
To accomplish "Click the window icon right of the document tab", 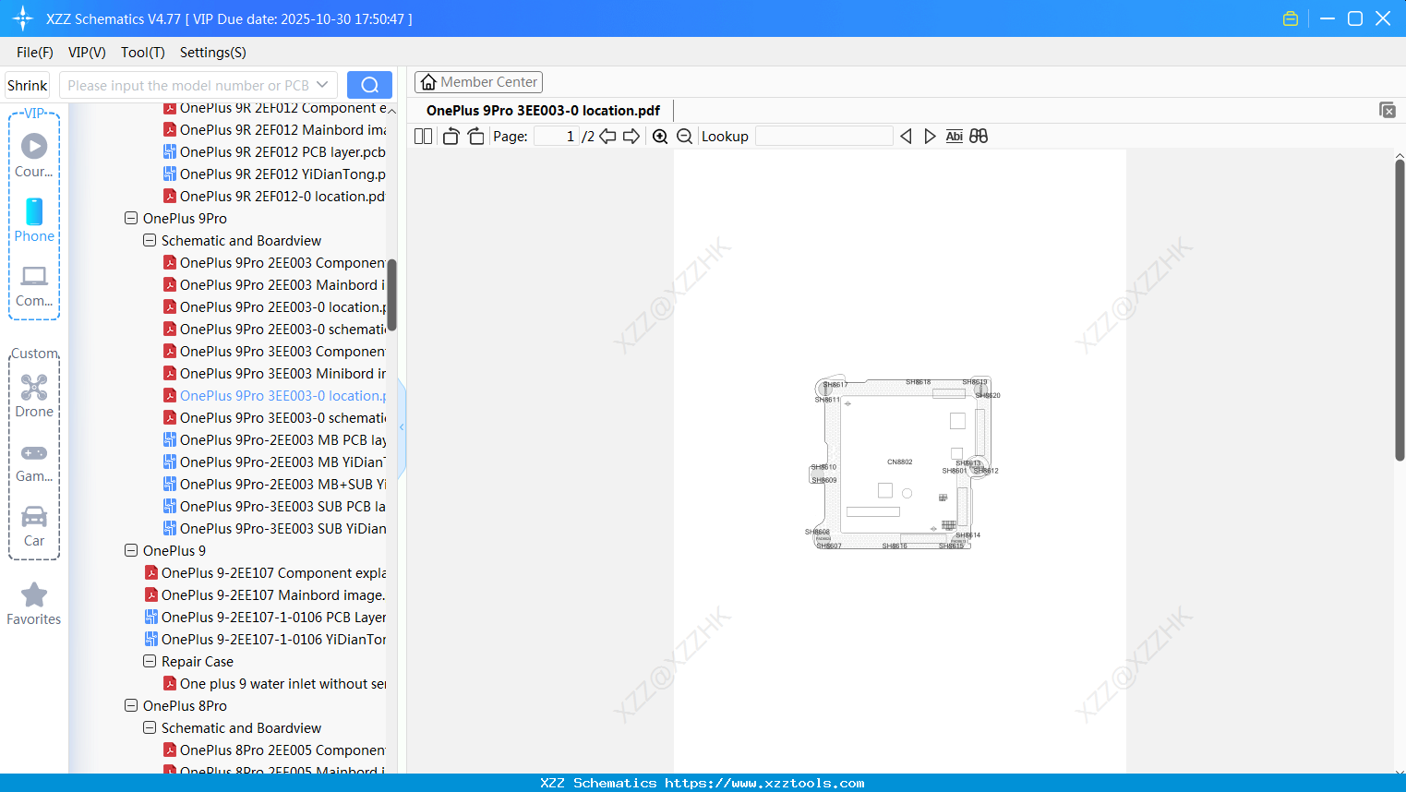I will (x=1388, y=110).
